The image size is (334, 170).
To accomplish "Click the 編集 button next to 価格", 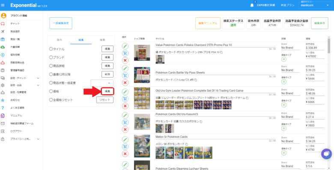I will 107,91.
